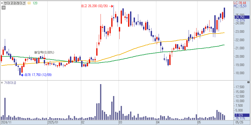The height and width of the screenshot is (125, 251).
Task: Click the 현대코퍼레이션 stock name label
Action: (15, 3)
